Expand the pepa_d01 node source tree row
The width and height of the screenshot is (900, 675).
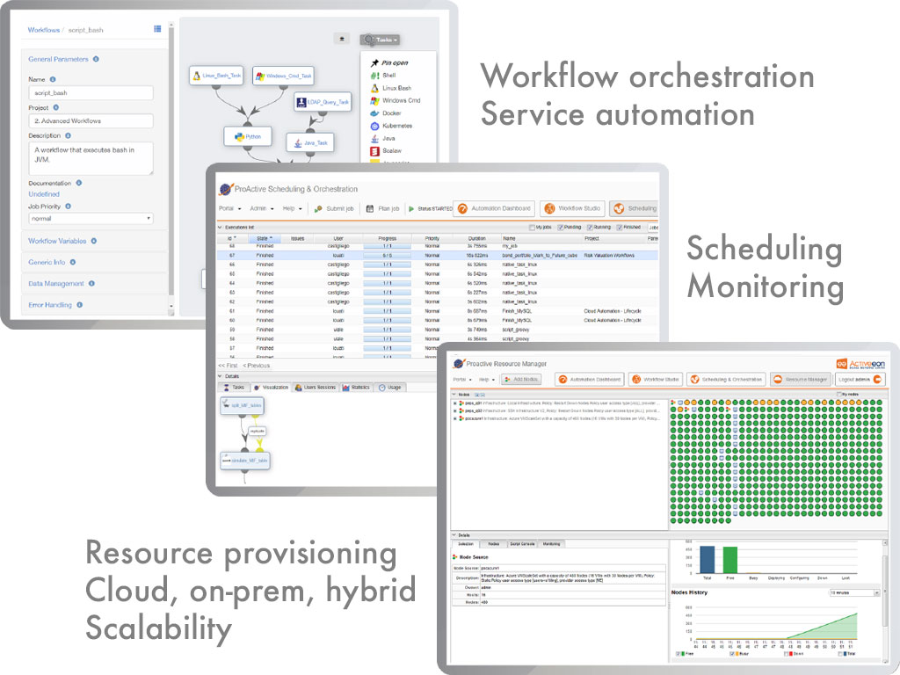(x=455, y=403)
